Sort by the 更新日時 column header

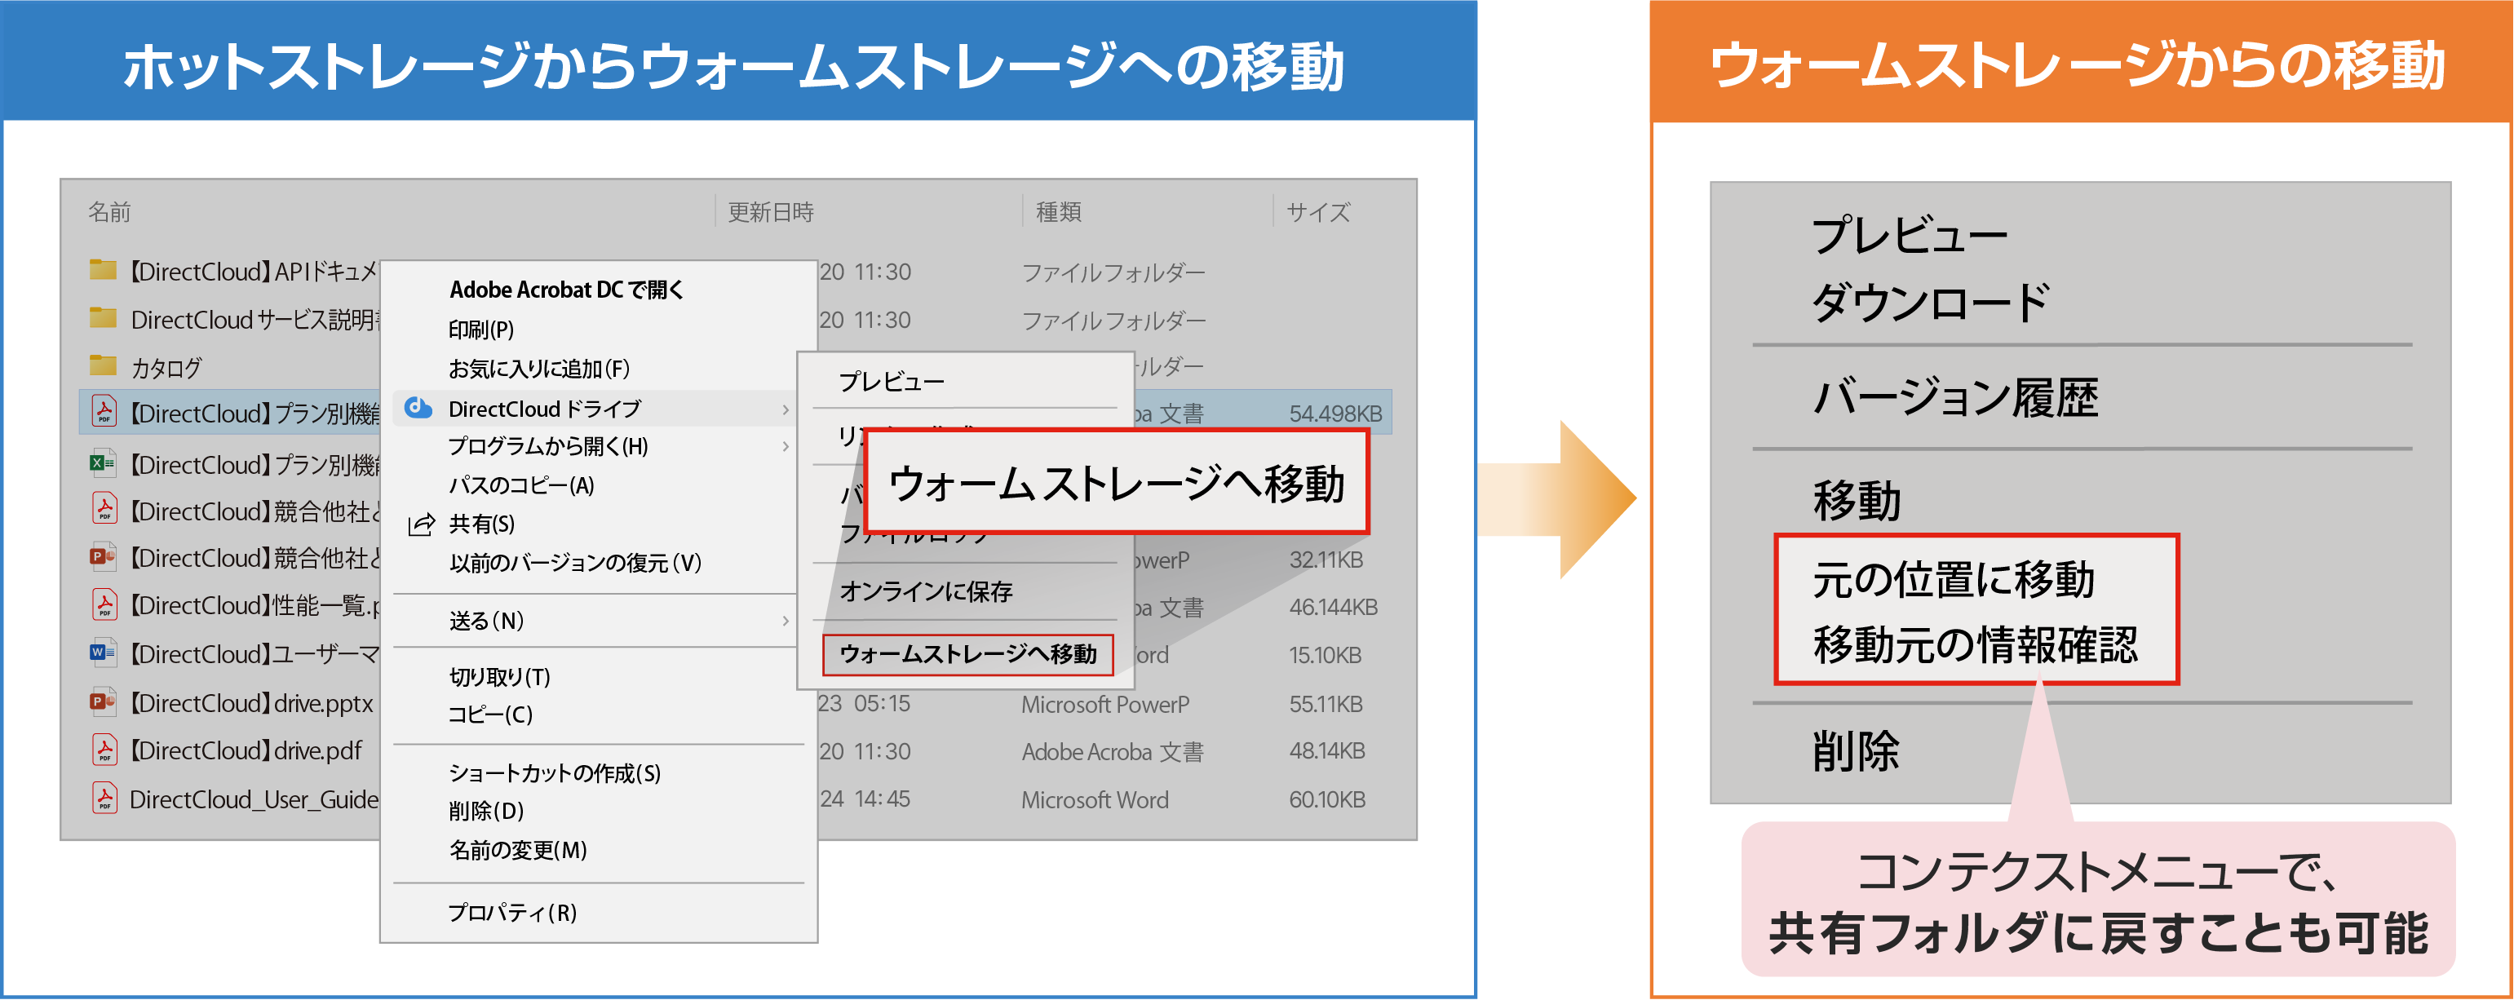point(770,212)
